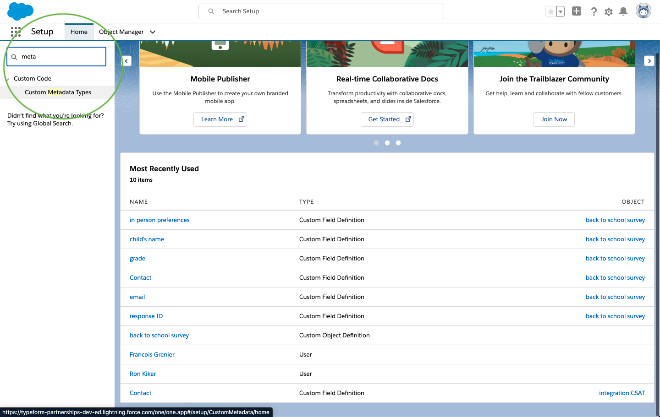660x417 pixels.
Task: Open the grade field link
Action: pyautogui.click(x=137, y=258)
